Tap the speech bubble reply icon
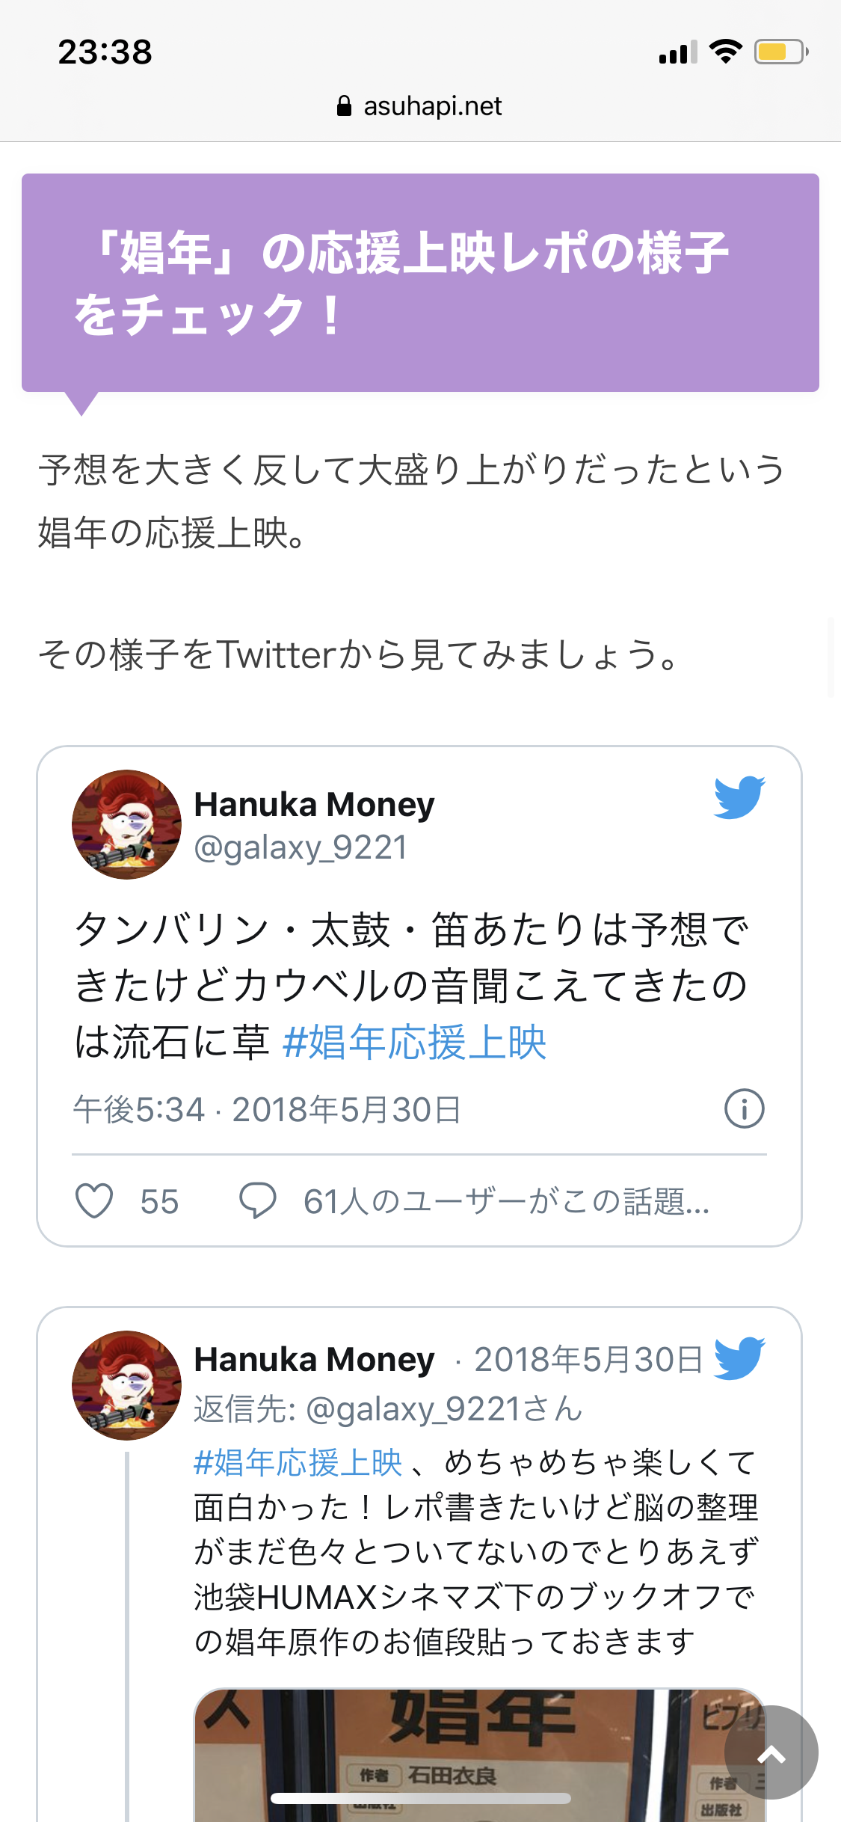 pos(257,1201)
